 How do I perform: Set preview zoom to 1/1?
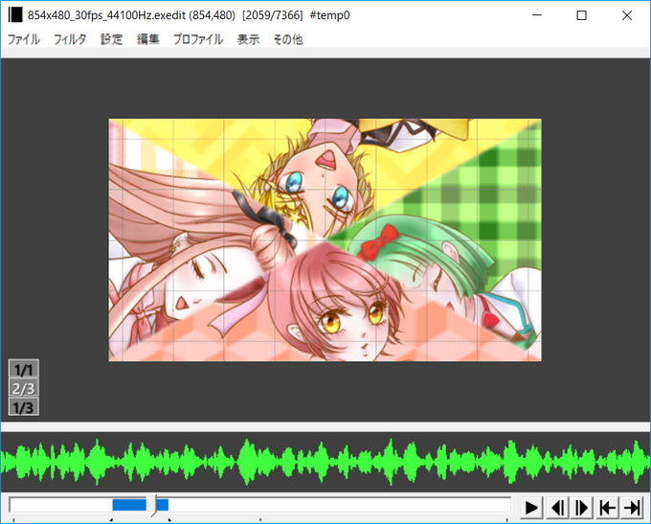[24, 369]
